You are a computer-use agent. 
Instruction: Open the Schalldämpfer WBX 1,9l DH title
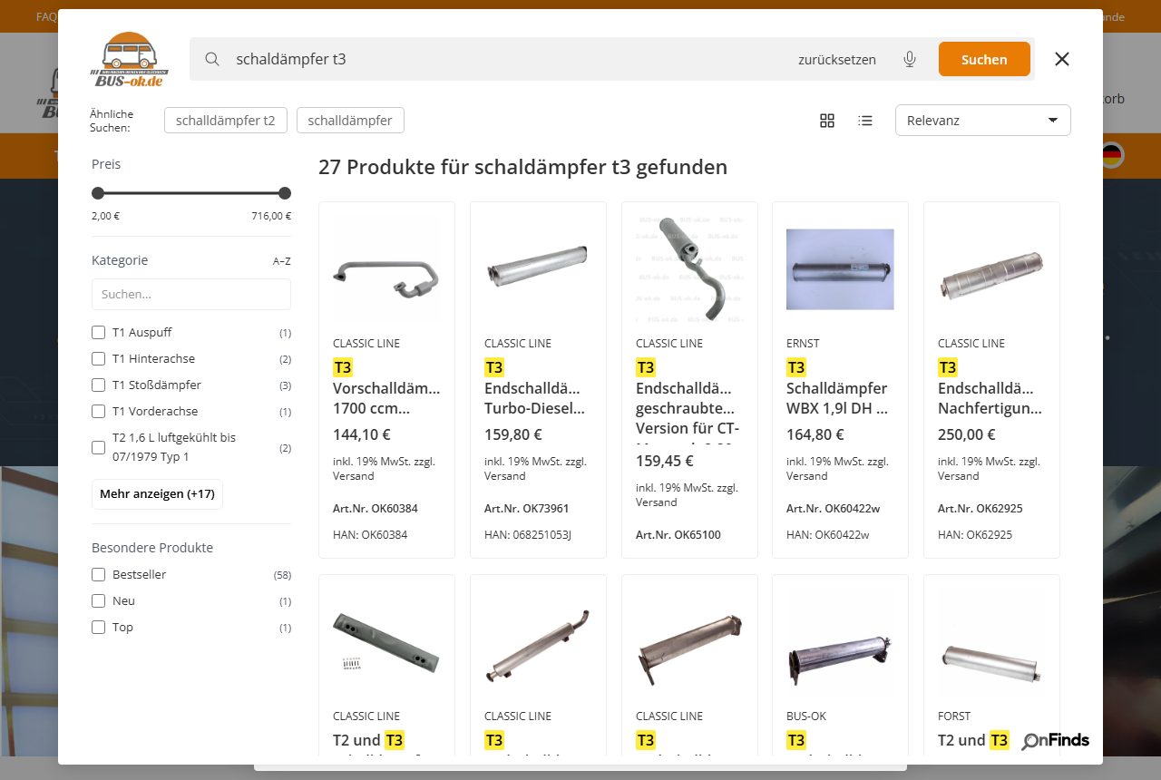(x=840, y=387)
